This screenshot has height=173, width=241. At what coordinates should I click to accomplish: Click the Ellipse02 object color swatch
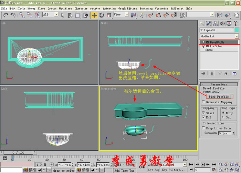tap(237, 30)
